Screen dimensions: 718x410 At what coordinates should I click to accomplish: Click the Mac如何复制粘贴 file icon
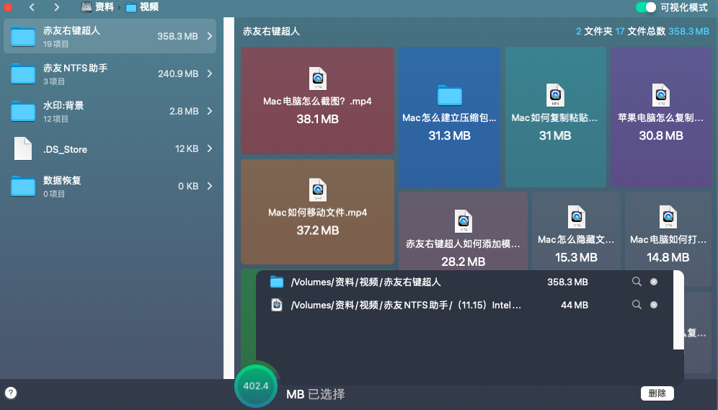pos(556,95)
